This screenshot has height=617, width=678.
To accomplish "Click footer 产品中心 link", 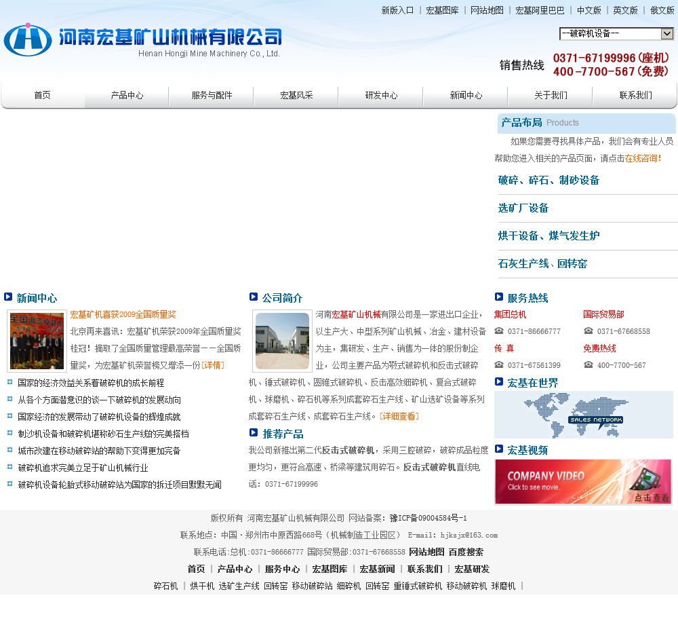I will (235, 569).
